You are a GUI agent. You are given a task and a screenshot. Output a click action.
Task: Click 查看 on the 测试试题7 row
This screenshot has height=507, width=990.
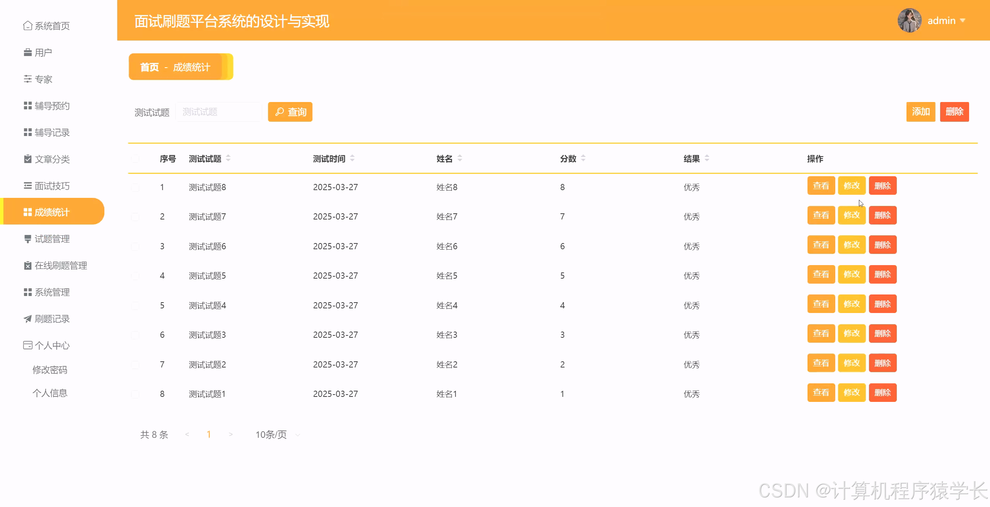click(821, 215)
